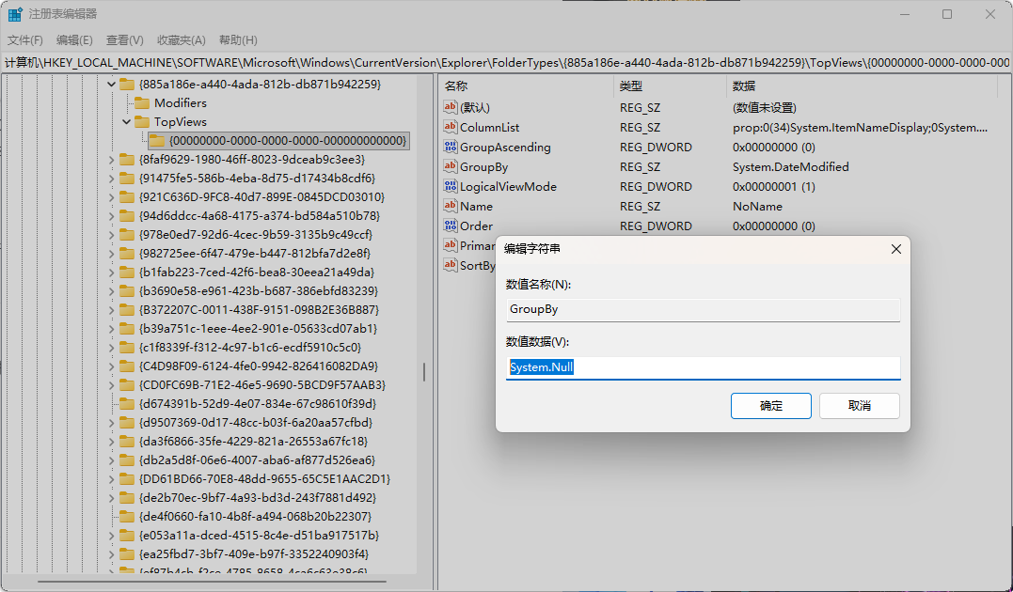Expand the {B372207C-0011-438F-9151-098B2E36B887} key

111,310
